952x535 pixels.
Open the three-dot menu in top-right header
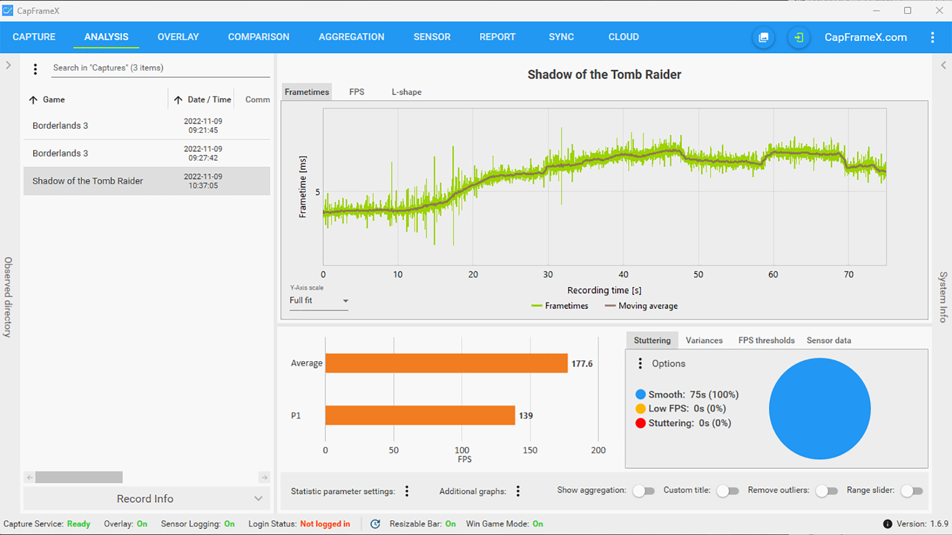click(x=932, y=37)
